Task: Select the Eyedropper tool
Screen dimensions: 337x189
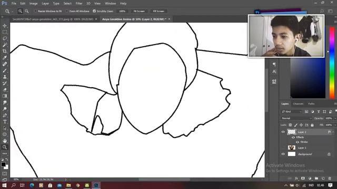Action: (5, 58)
